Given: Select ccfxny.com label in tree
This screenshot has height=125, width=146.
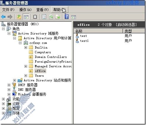Looking at the screenshot, I should tap(38, 43).
